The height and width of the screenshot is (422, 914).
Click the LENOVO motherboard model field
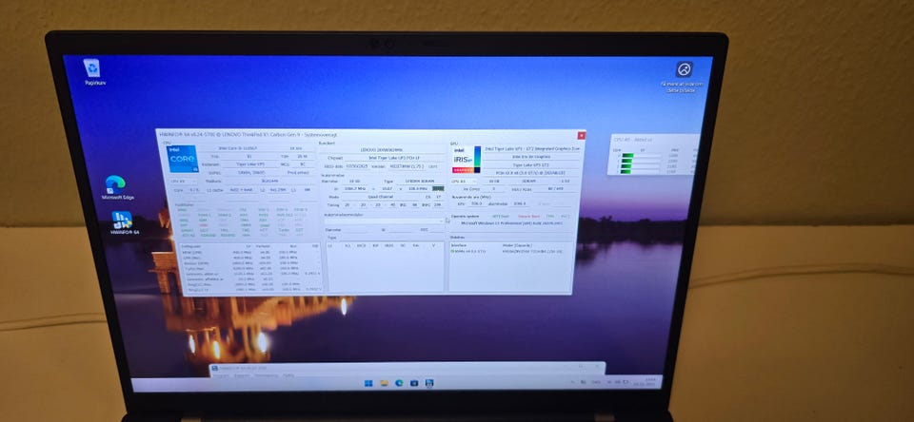click(x=382, y=149)
